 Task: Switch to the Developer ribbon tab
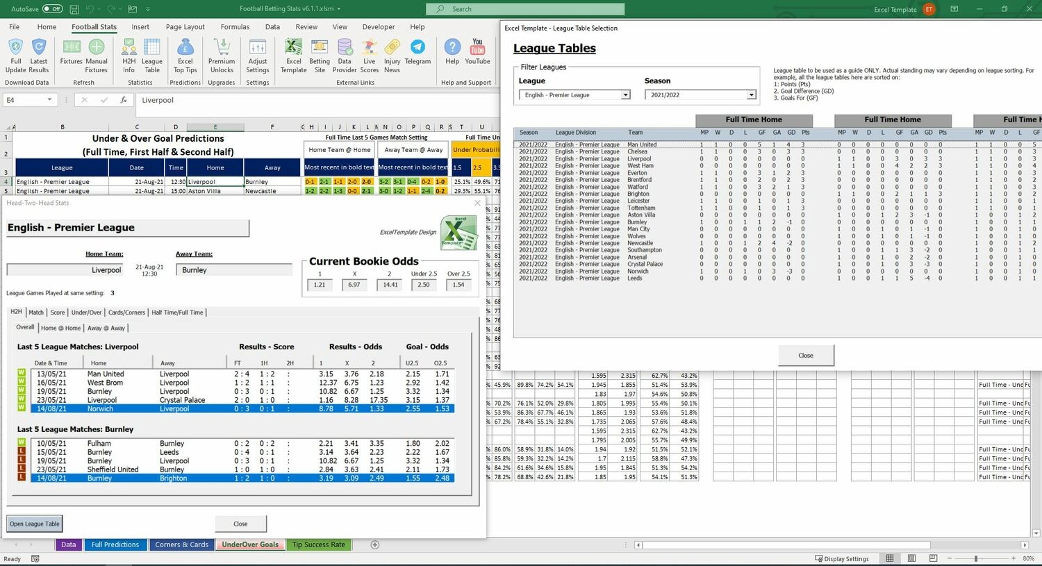(x=378, y=26)
